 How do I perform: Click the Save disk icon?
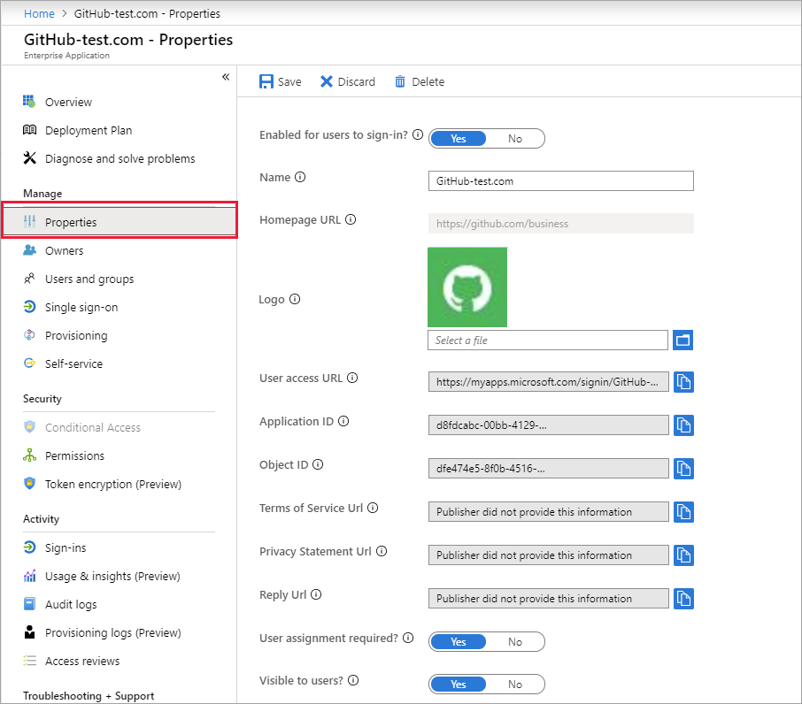(x=266, y=81)
